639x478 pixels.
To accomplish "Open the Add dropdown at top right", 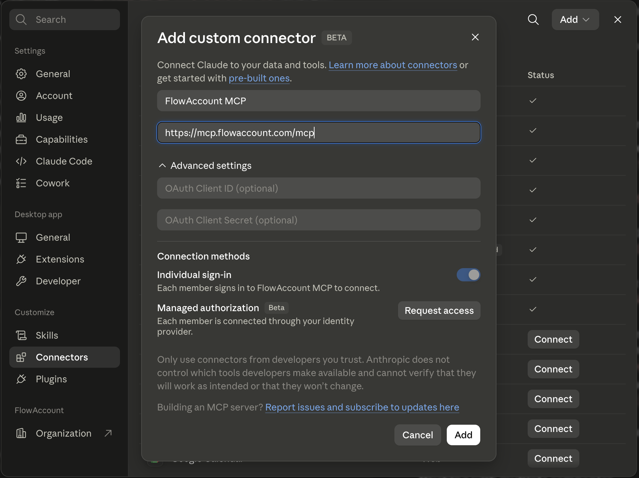I will coord(575,20).
